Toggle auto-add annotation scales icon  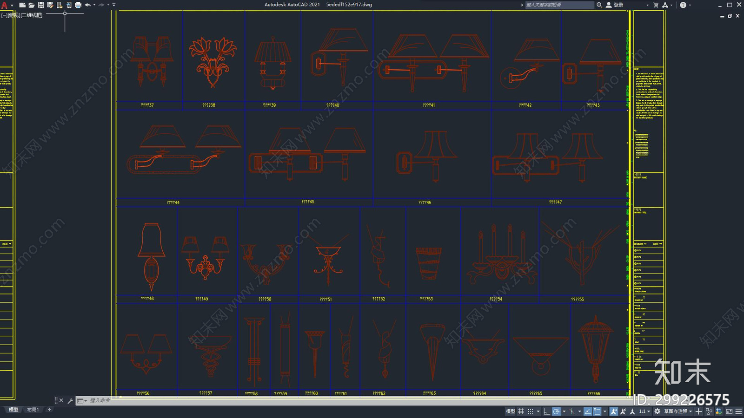(623, 411)
